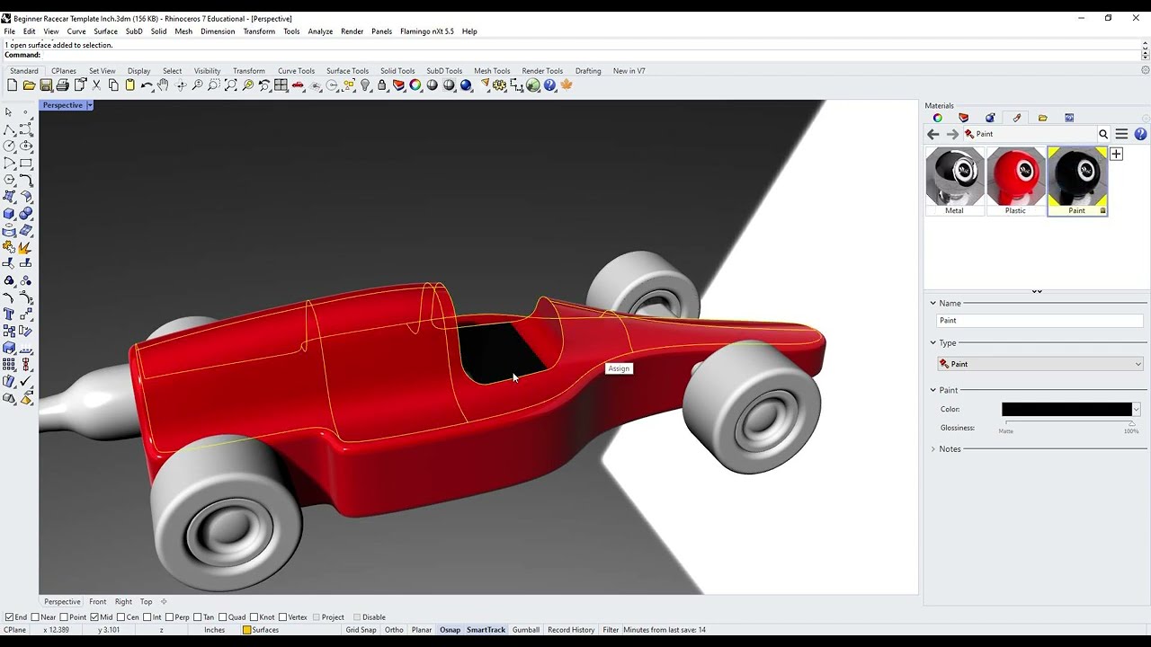This screenshot has height=647, width=1151.
Task: Click the blue Render sphere icon
Action: (x=466, y=85)
